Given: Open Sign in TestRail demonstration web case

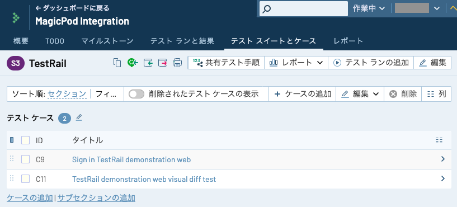Looking at the screenshot, I should (131, 159).
